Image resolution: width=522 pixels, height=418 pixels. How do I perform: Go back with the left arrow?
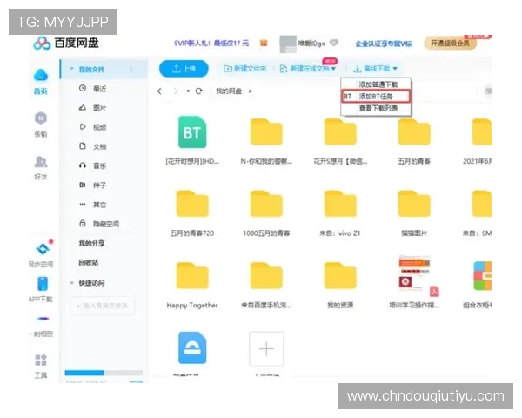(159, 91)
